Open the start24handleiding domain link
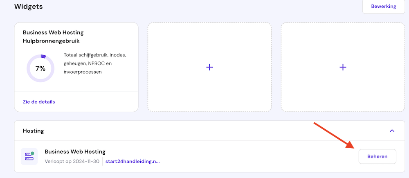Screen dimensions: 409x178 click(133, 161)
